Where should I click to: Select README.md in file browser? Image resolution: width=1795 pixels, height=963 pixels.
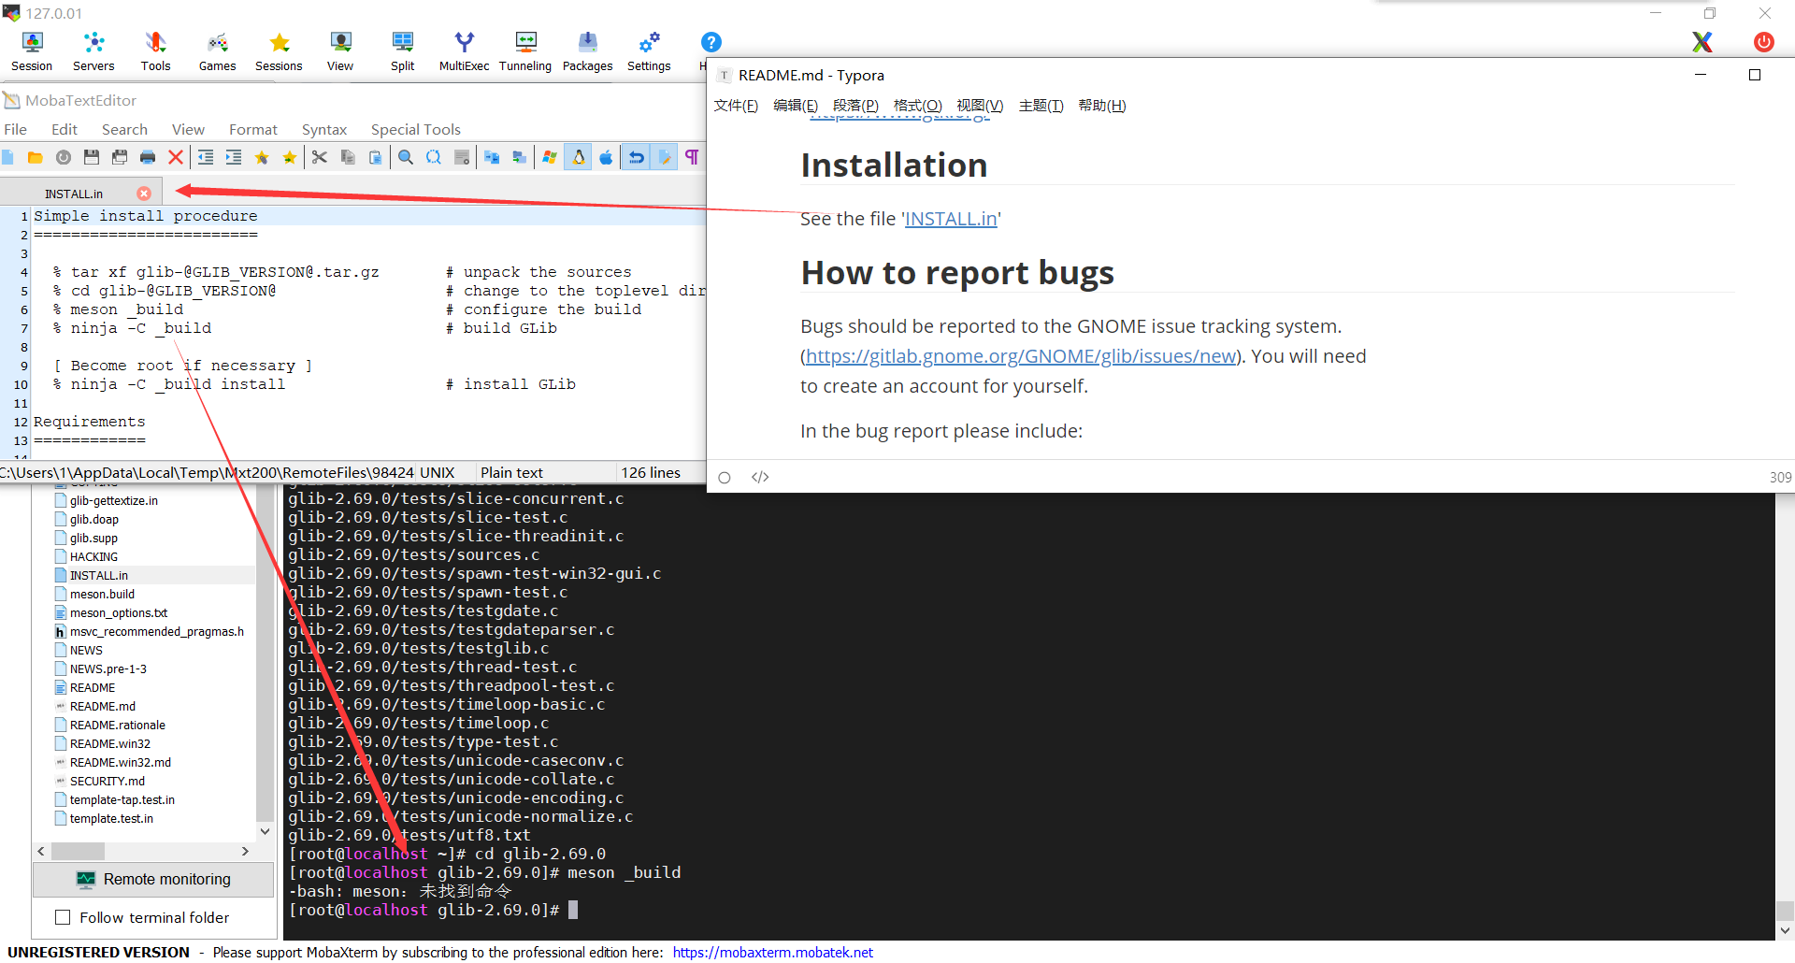pos(102,706)
